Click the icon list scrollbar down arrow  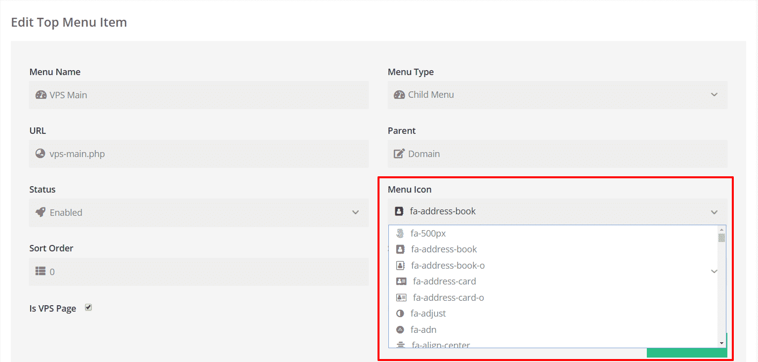721,343
